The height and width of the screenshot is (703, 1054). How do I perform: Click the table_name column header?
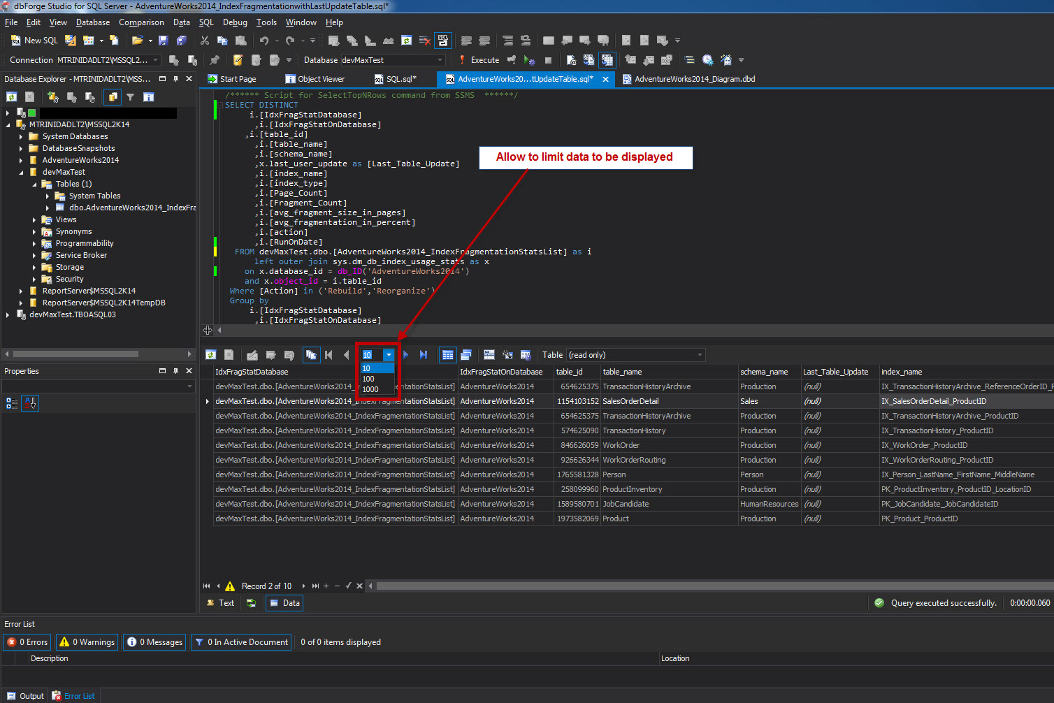pyautogui.click(x=669, y=372)
